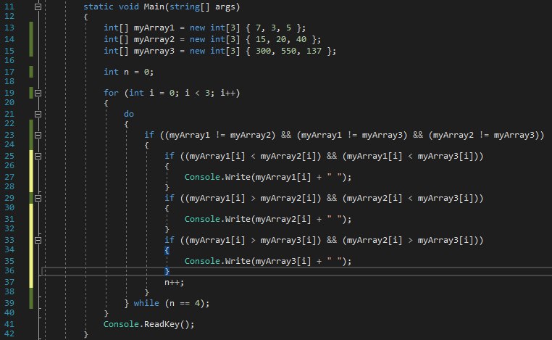Collapse the if block at line 25

click(38, 156)
